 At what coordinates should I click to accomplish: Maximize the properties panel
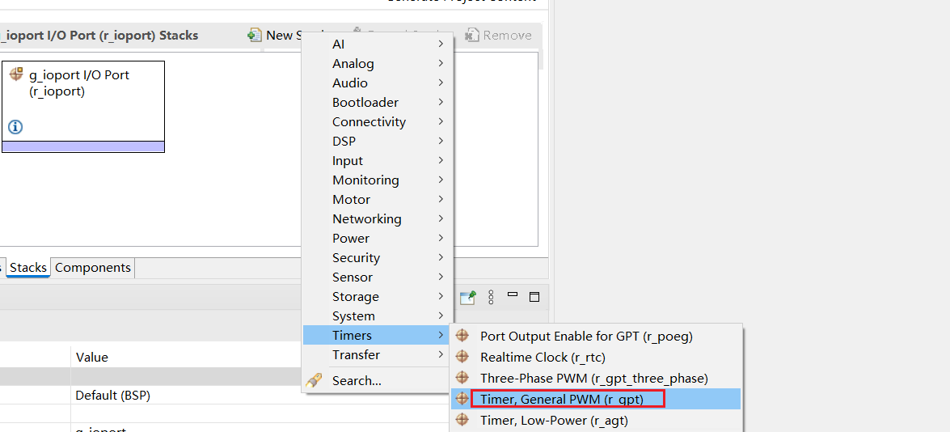pyautogui.click(x=534, y=297)
